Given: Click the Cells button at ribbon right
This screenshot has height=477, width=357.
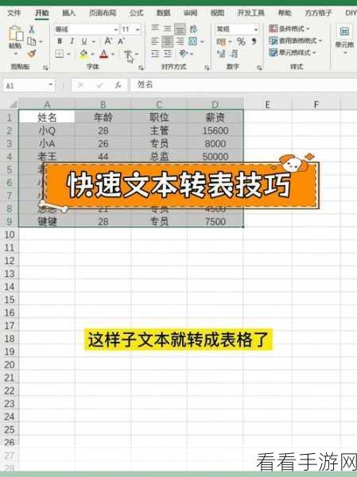Looking at the screenshot, I should pos(344,40).
